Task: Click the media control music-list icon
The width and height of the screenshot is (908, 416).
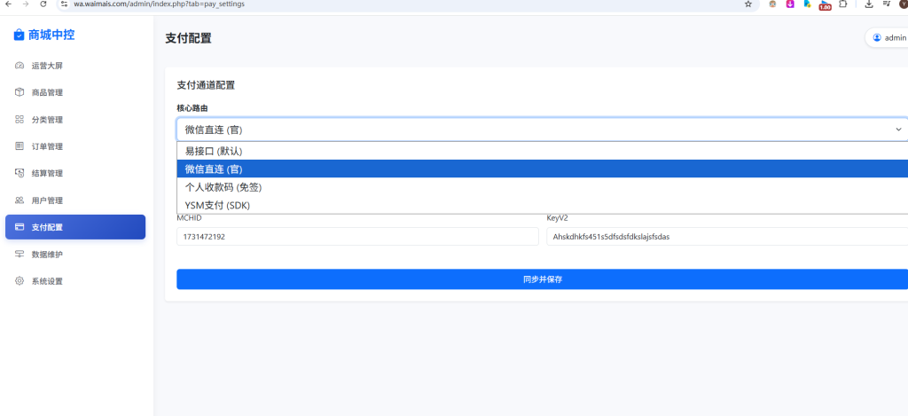Action: coord(885,4)
